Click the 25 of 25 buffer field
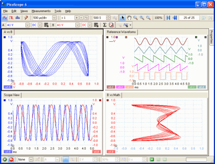 coord(189,18)
